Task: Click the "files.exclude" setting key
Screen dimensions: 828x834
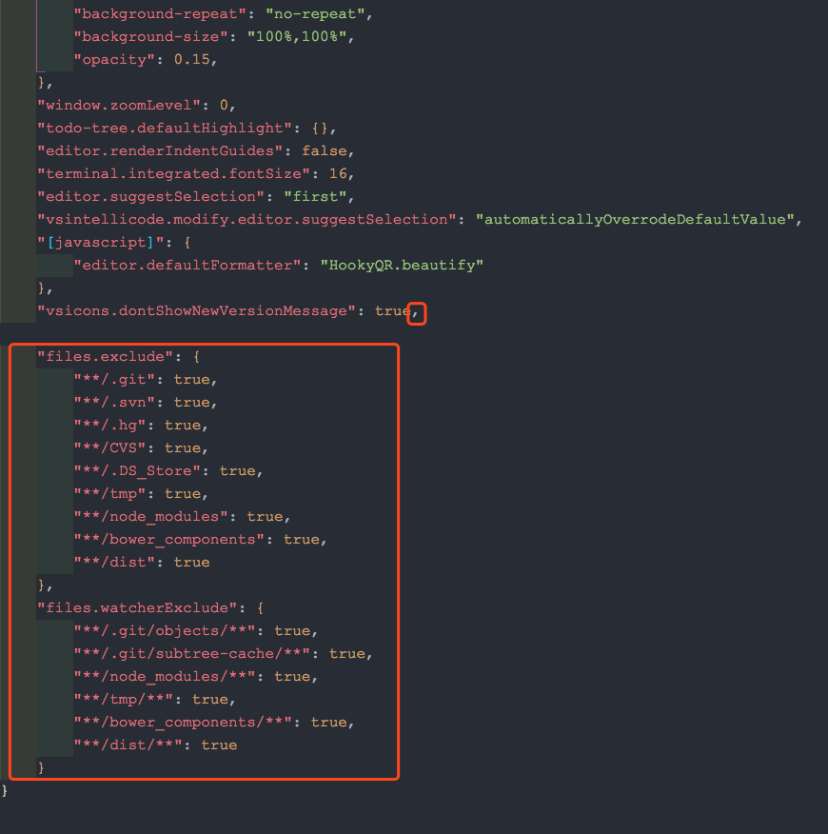Action: pos(106,356)
